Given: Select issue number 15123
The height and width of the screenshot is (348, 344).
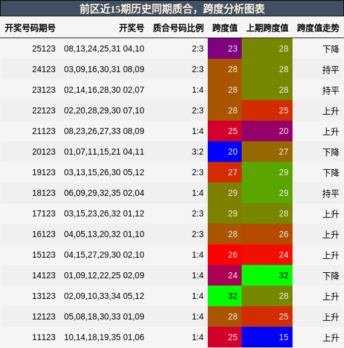Looking at the screenshot, I should coord(44,255).
